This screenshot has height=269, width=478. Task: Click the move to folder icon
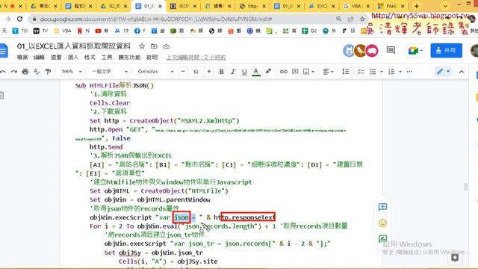pos(154,46)
